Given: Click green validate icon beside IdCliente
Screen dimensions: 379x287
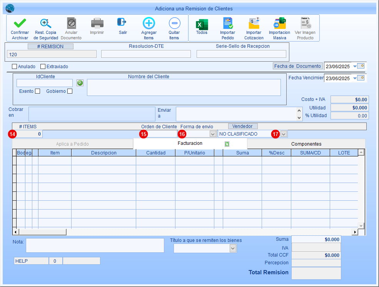Looking at the screenshot, I should click(x=80, y=83).
